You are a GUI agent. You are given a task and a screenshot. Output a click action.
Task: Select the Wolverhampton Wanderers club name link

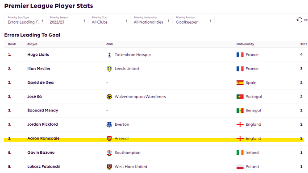pyautogui.click(x=140, y=97)
